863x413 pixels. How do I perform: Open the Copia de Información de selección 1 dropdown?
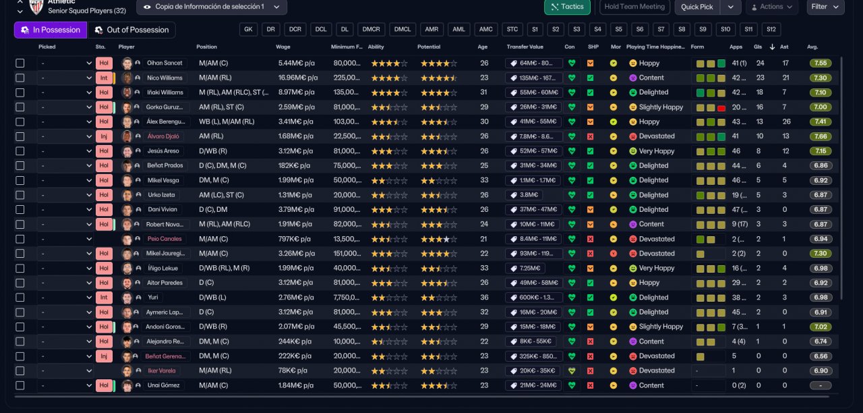coord(212,7)
